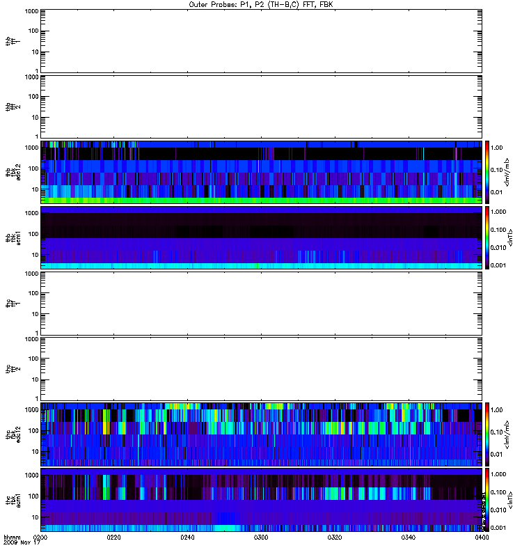The height and width of the screenshot is (557, 522).
Task: Click the "thb fbk scm1" y-axis panel label
Action: [x=13, y=237]
